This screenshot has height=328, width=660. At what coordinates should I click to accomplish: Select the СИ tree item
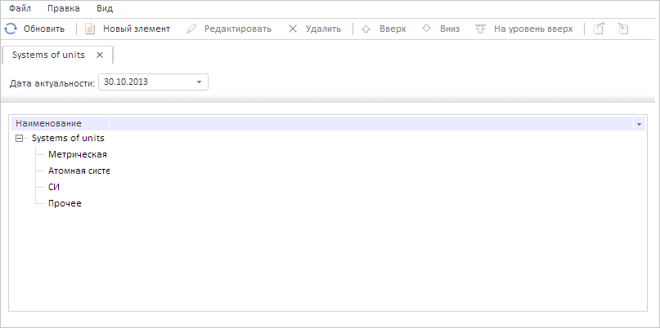point(55,187)
